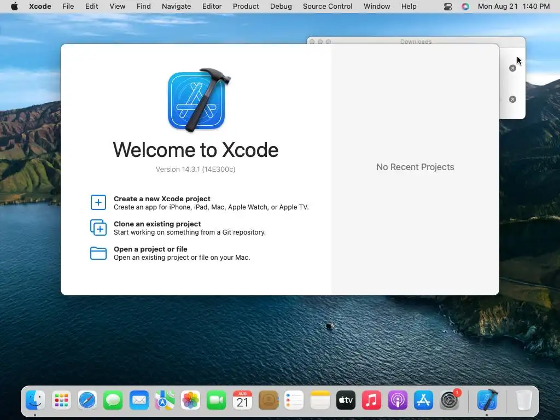Open Notes from the Dock
The height and width of the screenshot is (420, 560).
pyautogui.click(x=320, y=400)
